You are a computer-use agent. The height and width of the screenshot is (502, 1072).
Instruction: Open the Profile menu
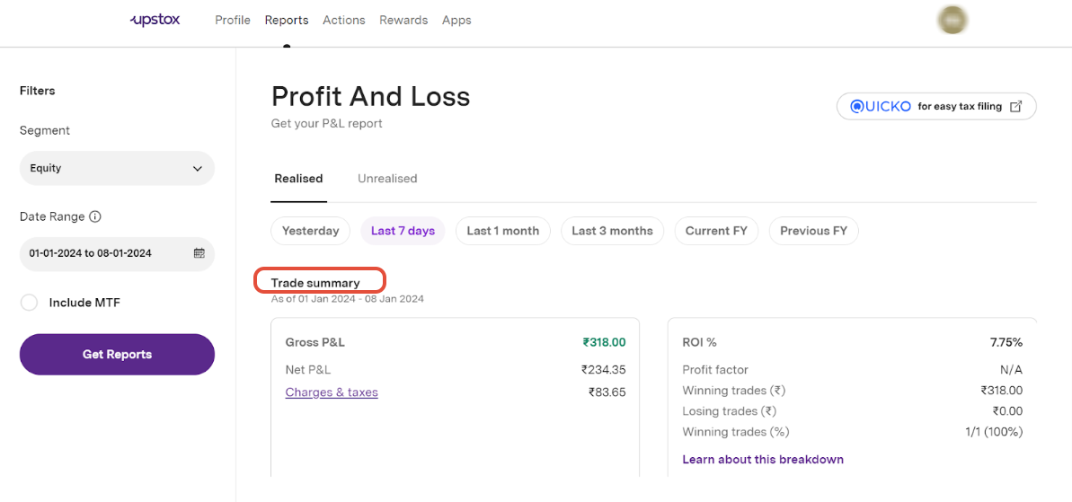[233, 20]
